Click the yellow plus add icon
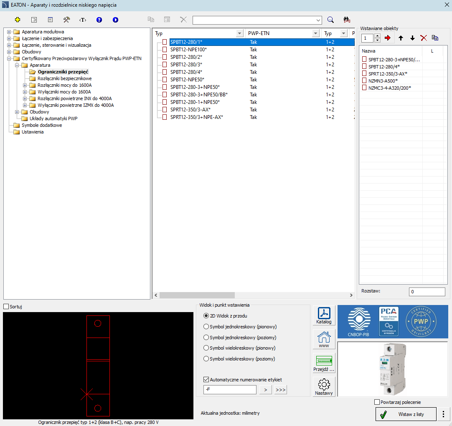This screenshot has width=452, height=426. click(18, 20)
